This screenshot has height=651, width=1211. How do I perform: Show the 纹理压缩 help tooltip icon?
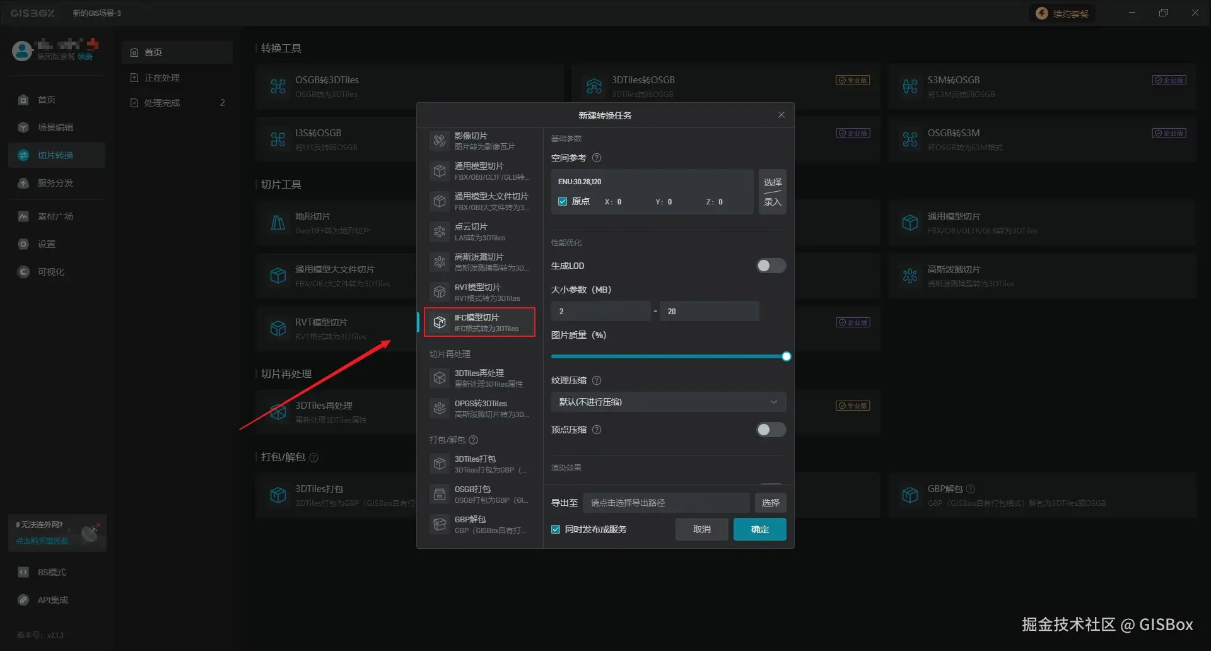tap(597, 380)
